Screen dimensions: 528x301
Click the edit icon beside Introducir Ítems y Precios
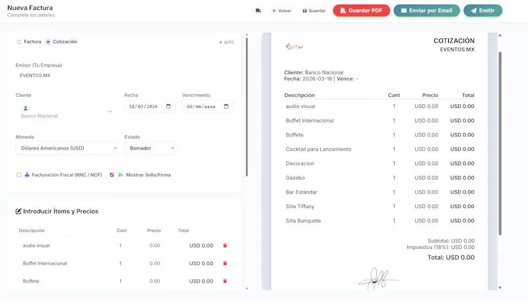coord(18,211)
